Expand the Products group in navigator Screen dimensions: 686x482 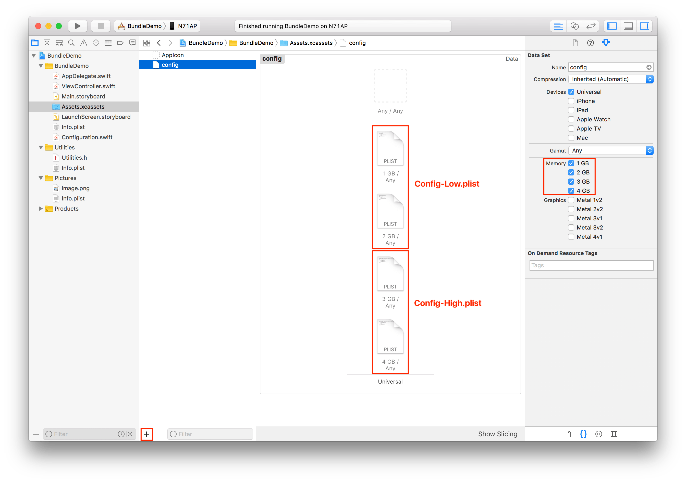[41, 208]
